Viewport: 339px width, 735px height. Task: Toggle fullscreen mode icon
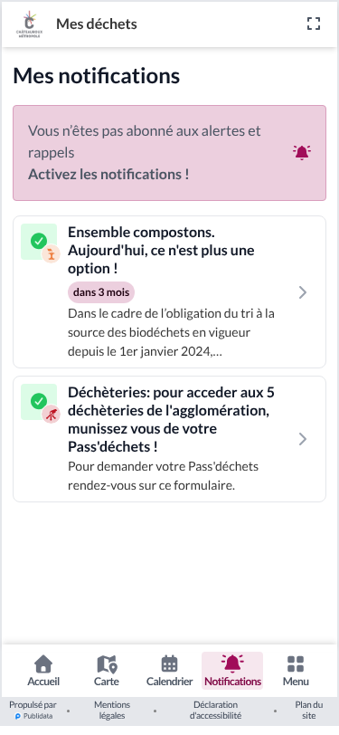[314, 24]
